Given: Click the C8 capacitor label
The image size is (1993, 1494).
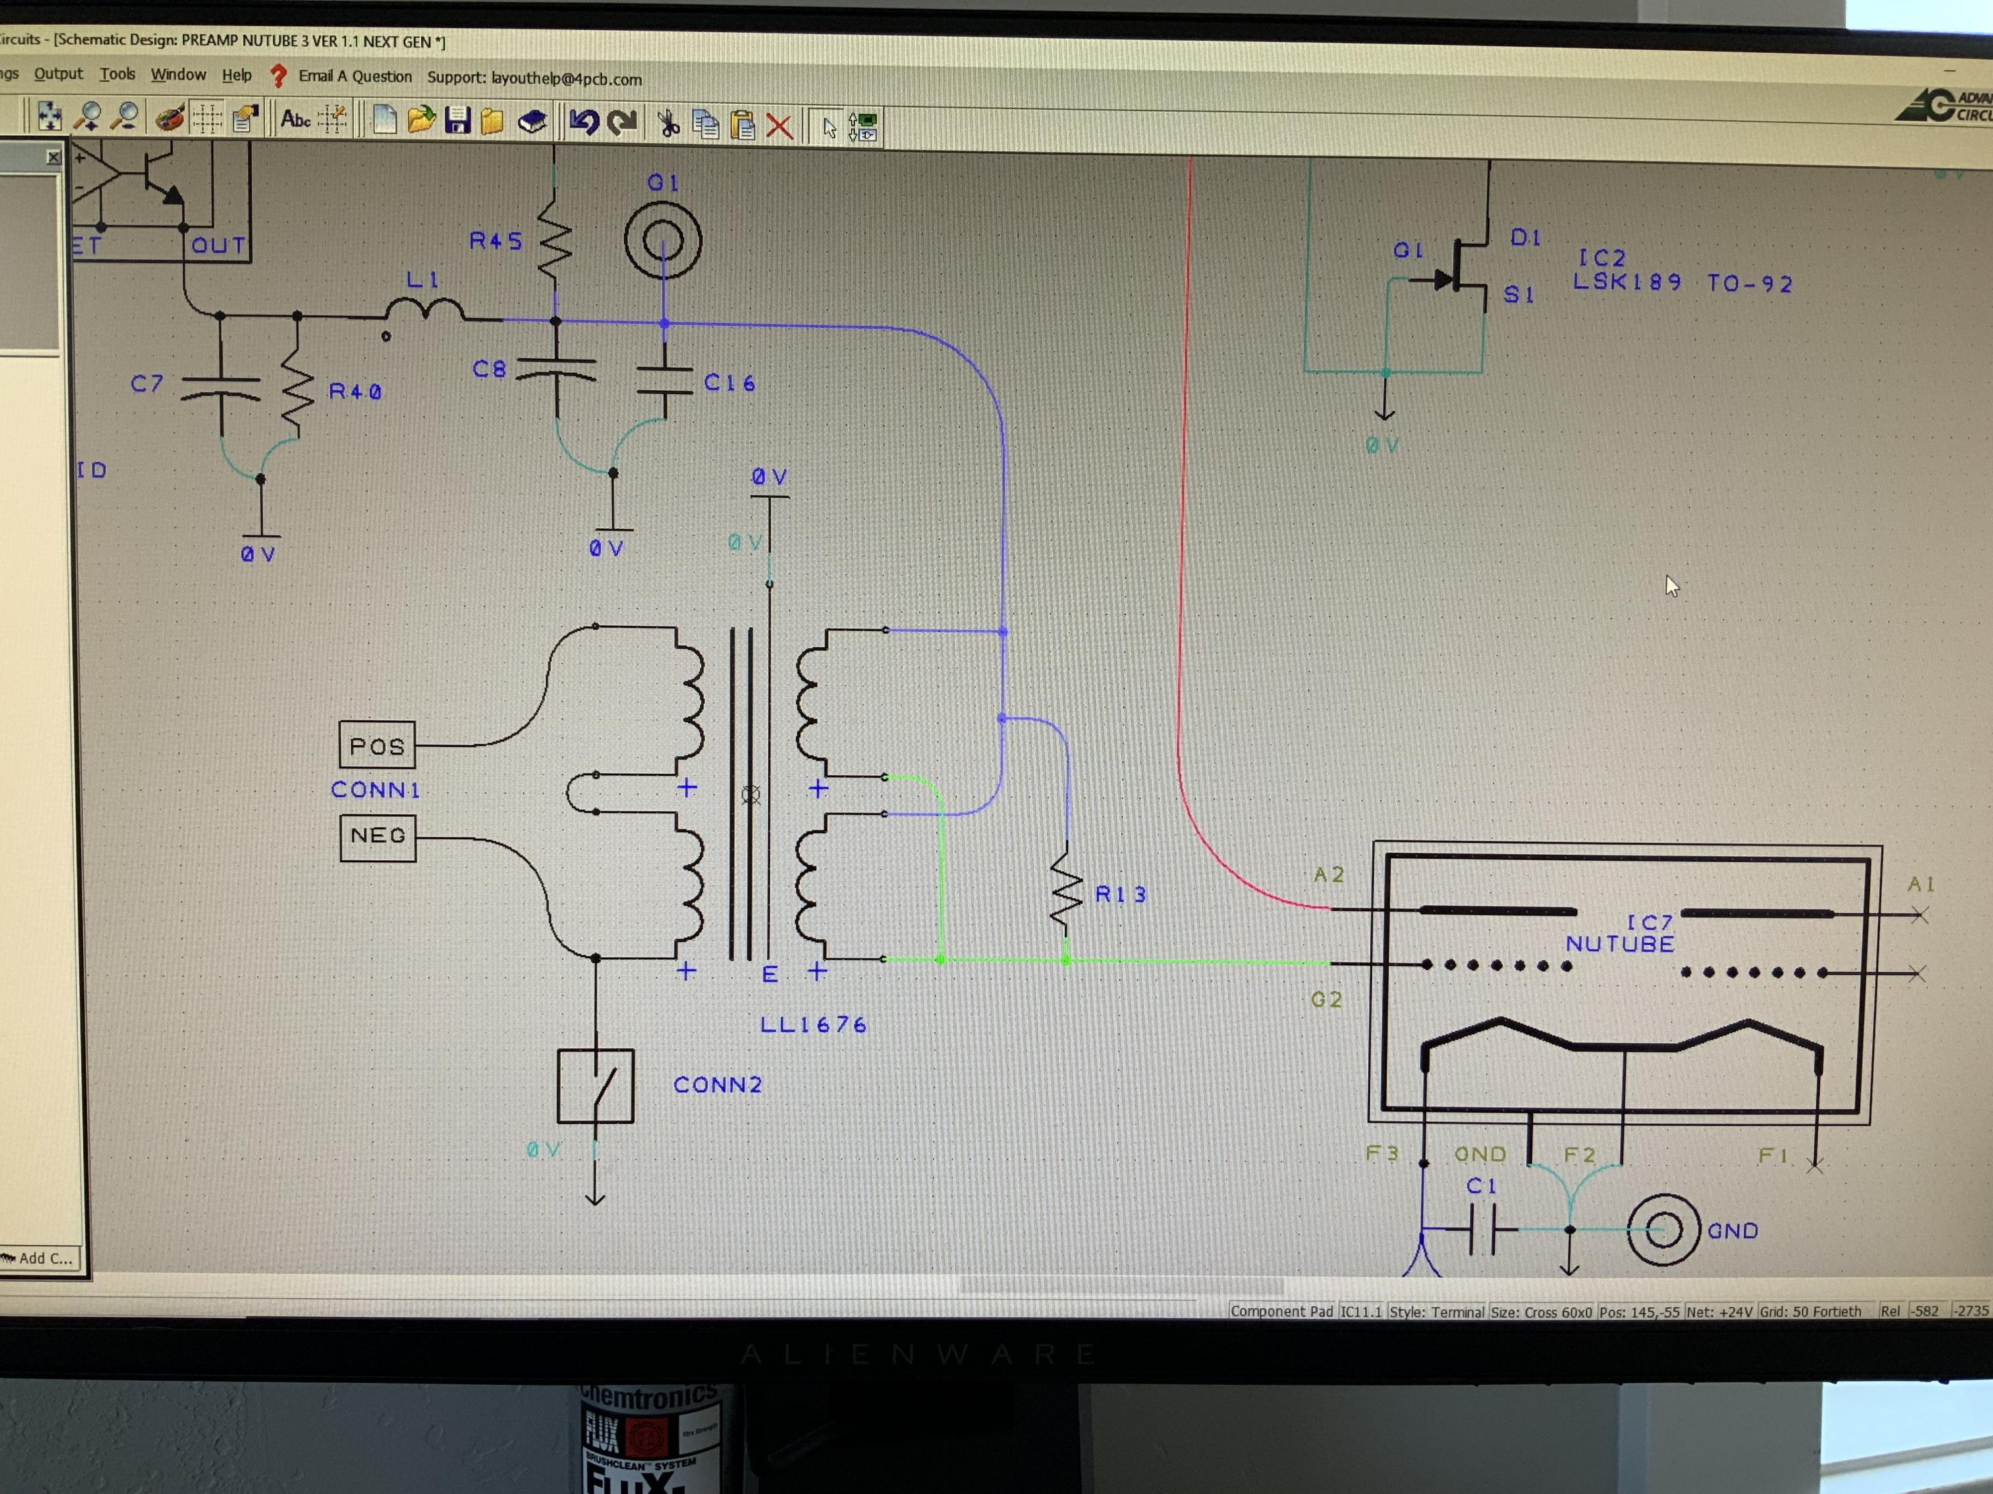Looking at the screenshot, I should pos(490,368).
